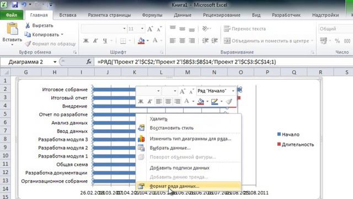
Task: Increase font size in ribbon Шрифт group
Action: point(150,29)
